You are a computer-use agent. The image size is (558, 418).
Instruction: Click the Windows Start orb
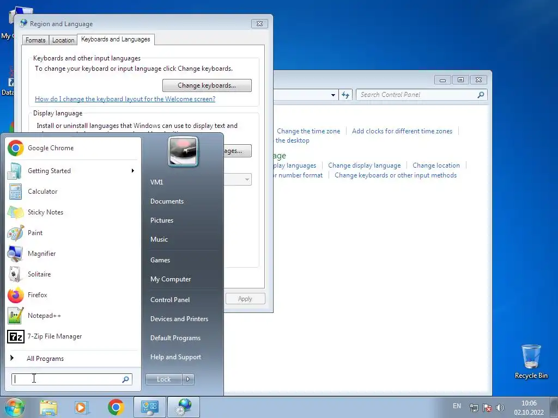click(14, 407)
